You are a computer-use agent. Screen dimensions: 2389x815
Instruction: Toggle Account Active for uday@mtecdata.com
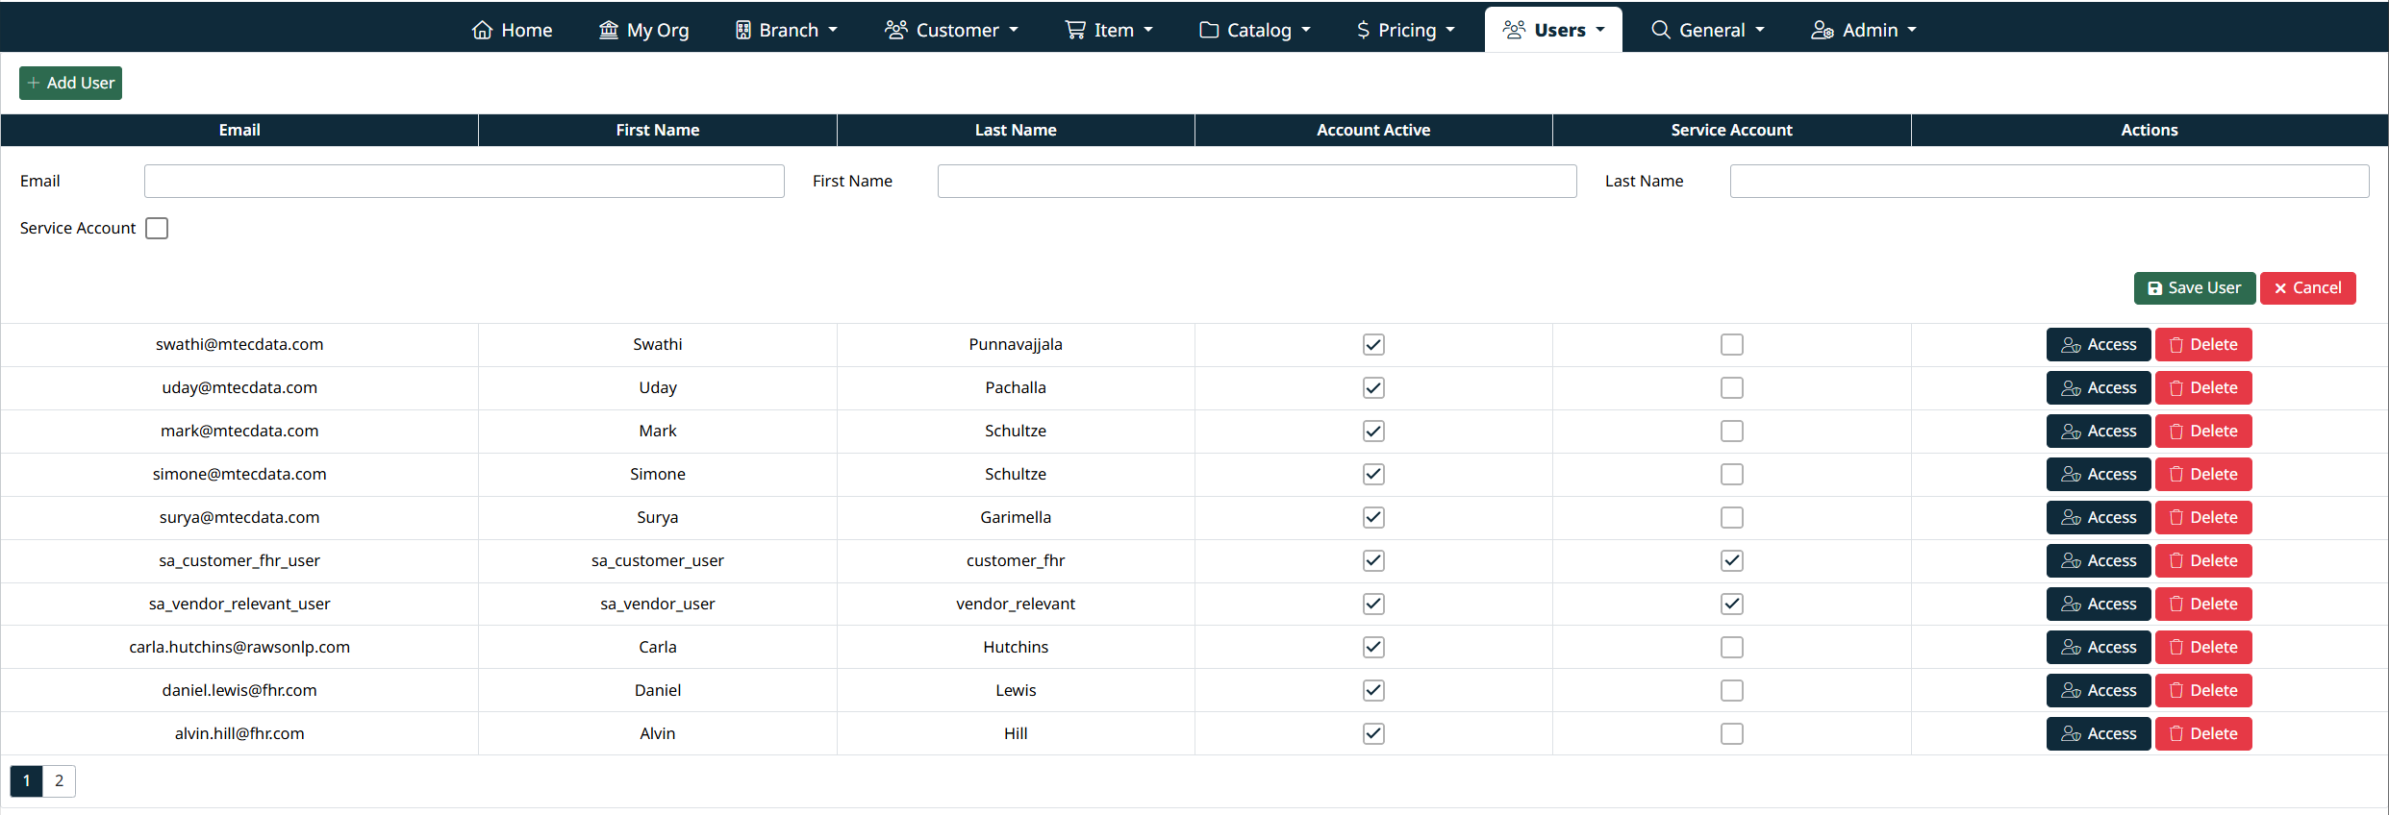pos(1373,388)
